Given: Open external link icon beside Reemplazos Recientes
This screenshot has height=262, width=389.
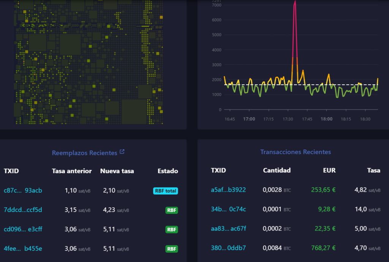Looking at the screenshot, I should click(122, 152).
